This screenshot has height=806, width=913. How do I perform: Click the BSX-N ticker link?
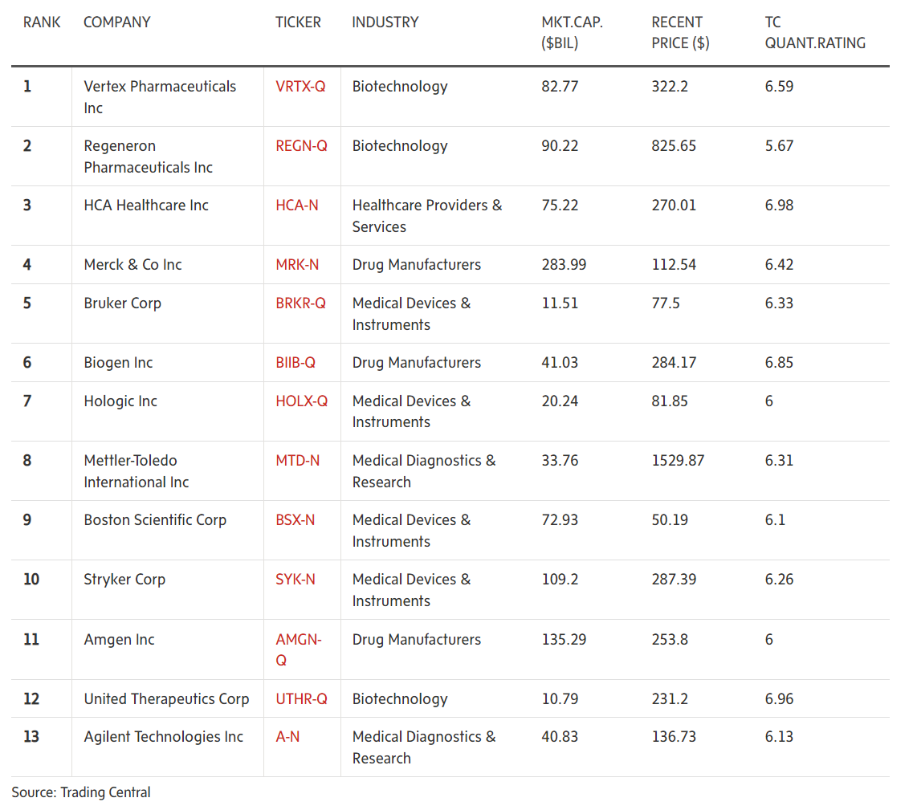295,520
